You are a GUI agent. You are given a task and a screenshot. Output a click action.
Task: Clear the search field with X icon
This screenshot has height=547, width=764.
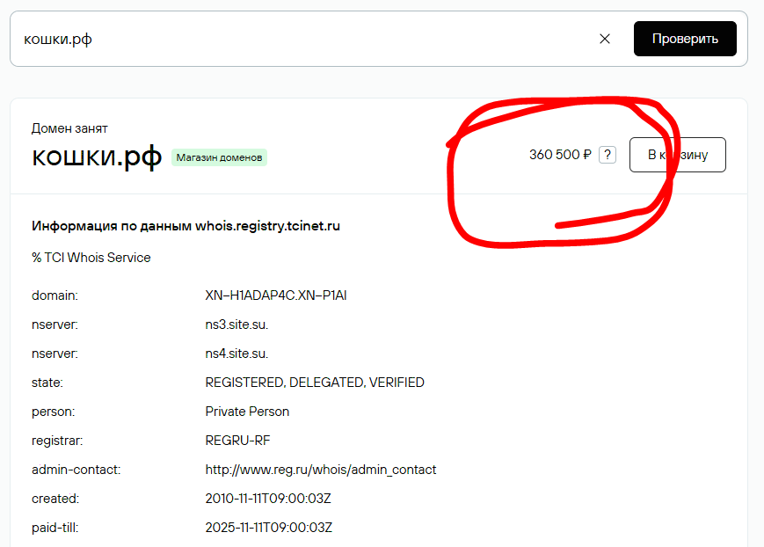(x=605, y=39)
